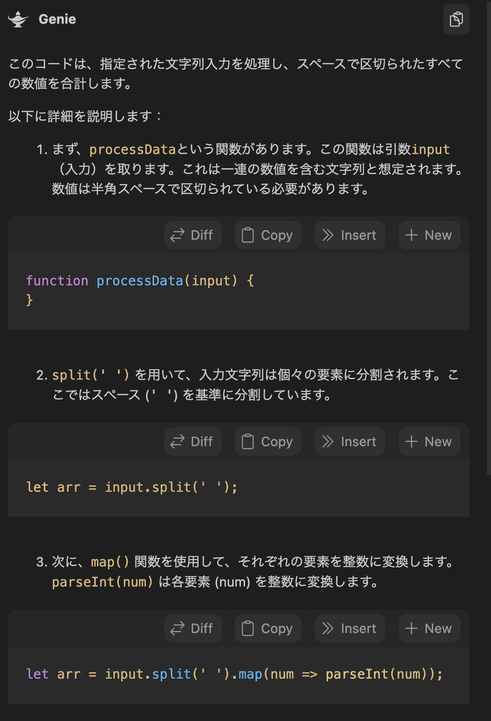Screen dimensions: 491x721
Task: Insert the processData function code
Action: tap(350, 235)
